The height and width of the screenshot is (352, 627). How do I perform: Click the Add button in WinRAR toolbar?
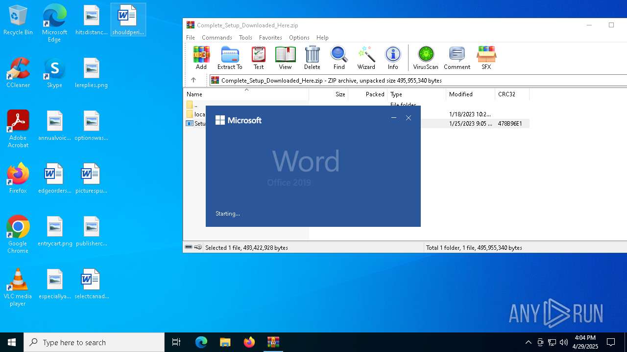coord(201,58)
